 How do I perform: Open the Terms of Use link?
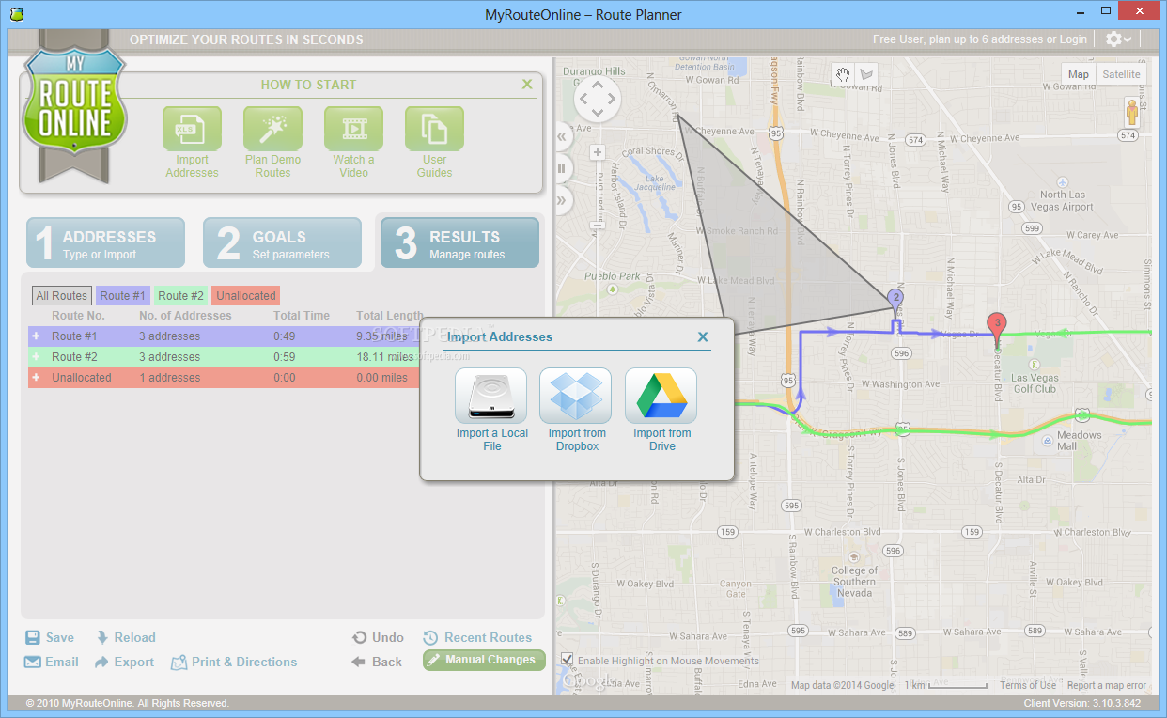[1028, 685]
